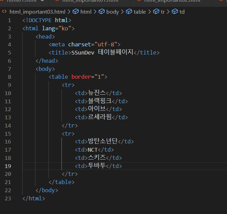This screenshot has height=214, width=227.
Task: Click line number 1 in the gutter
Action: 10,20
